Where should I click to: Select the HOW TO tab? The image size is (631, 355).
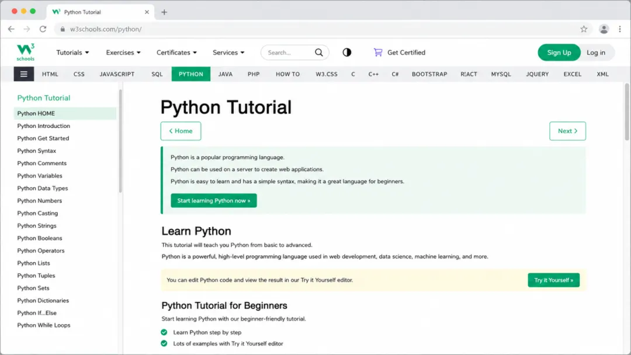[287, 74]
